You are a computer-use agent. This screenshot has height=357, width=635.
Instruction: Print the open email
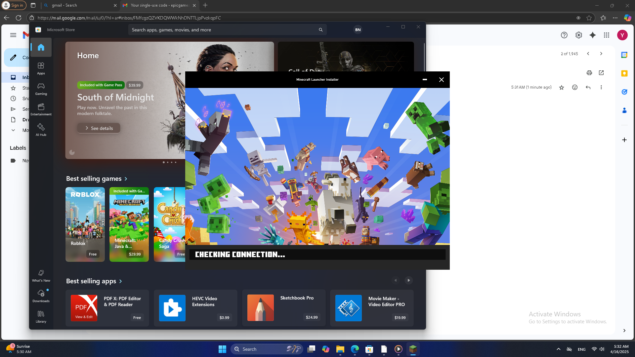pyautogui.click(x=589, y=73)
